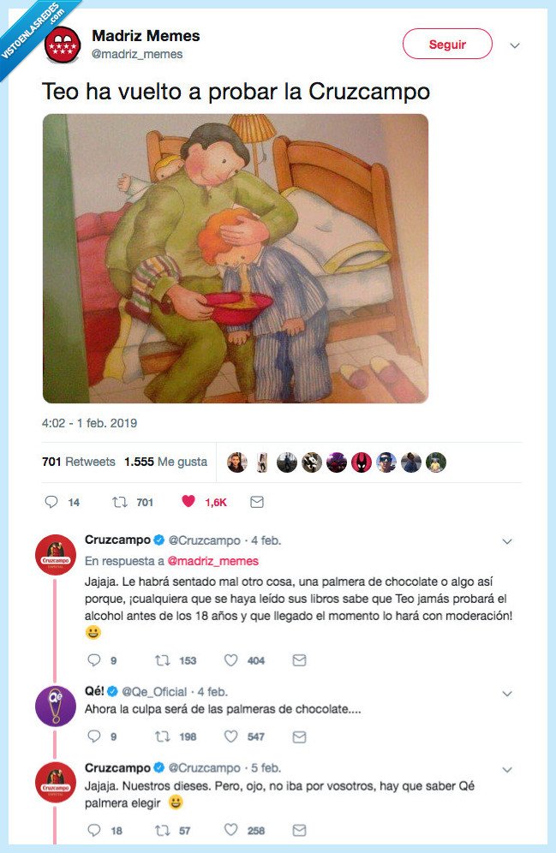Image resolution: width=556 pixels, height=853 pixels.
Task: Toggle the pink like heart showing 1,6K
Action: coord(188,501)
